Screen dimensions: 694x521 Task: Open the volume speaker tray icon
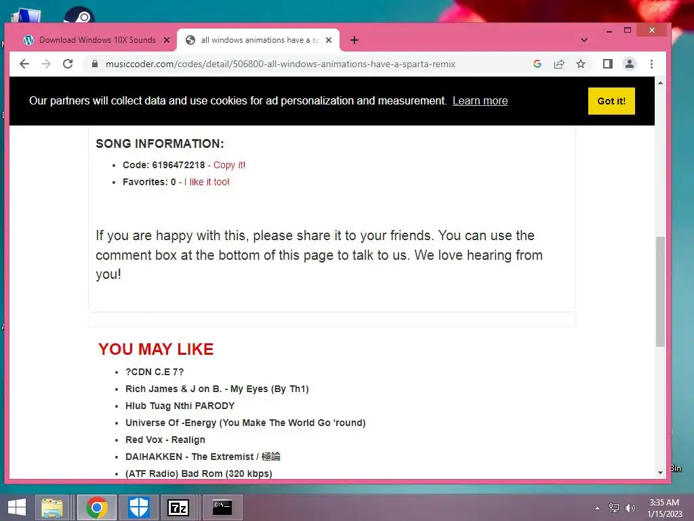pos(630,508)
